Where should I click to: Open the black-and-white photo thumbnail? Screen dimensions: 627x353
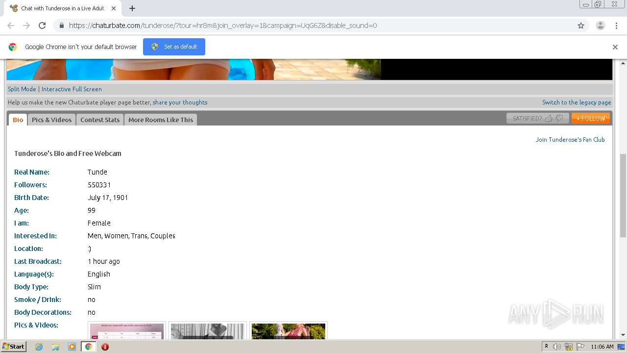[208, 331]
